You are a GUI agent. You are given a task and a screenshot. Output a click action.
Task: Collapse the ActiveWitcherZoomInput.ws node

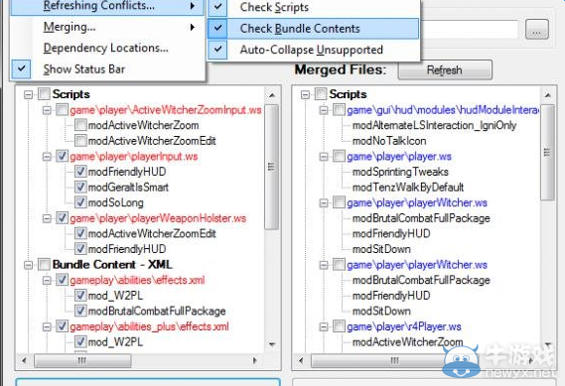pos(47,110)
